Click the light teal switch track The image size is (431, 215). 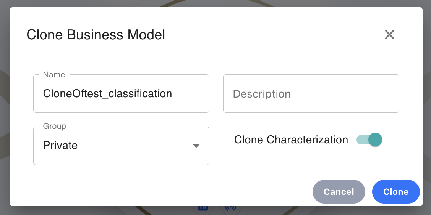[x=362, y=140]
